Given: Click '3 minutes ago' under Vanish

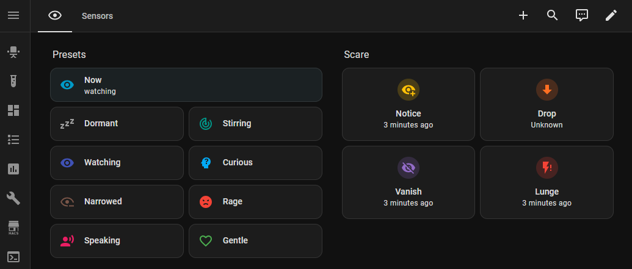Looking at the screenshot, I should tap(409, 203).
